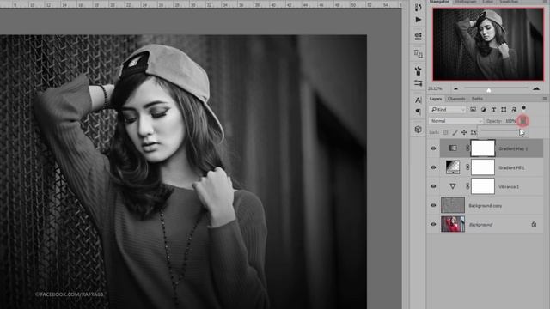This screenshot has height=309, width=550.
Task: Open the Normal blend mode dropdown
Action: (456, 121)
